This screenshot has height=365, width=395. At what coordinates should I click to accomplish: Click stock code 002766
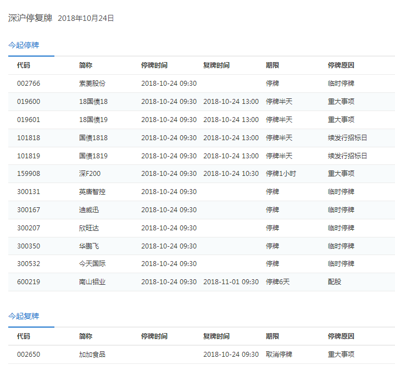pyautogui.click(x=29, y=84)
